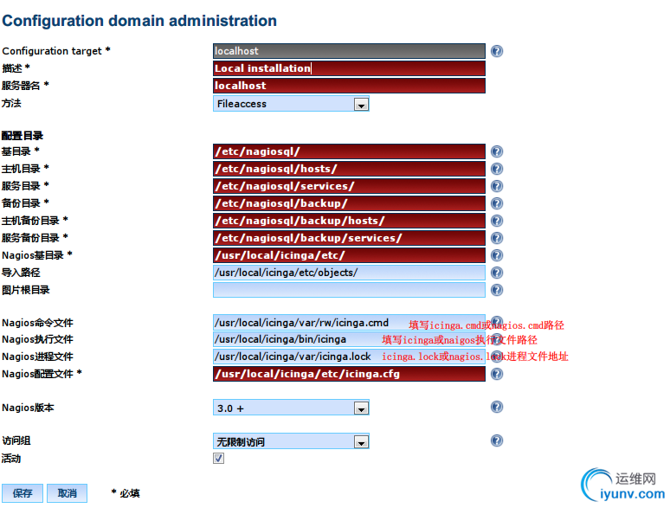670x508 pixels.
Task: Edit the icinga.lock process file field
Action: (349, 357)
